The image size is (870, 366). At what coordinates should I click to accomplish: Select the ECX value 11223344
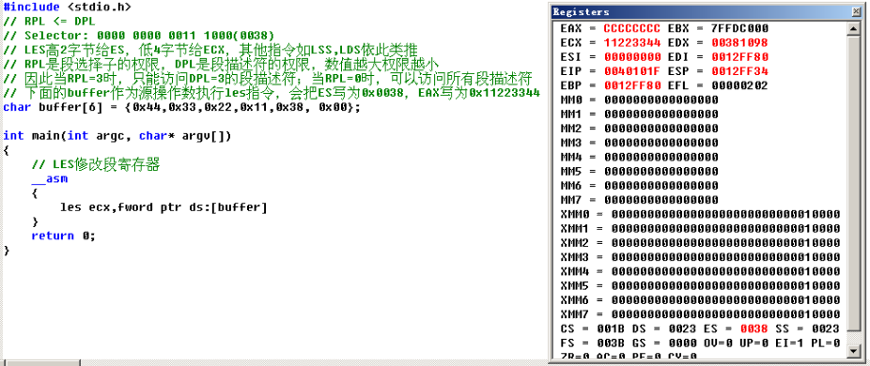click(632, 43)
